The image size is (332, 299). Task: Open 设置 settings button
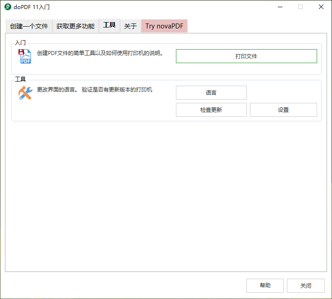(x=283, y=110)
